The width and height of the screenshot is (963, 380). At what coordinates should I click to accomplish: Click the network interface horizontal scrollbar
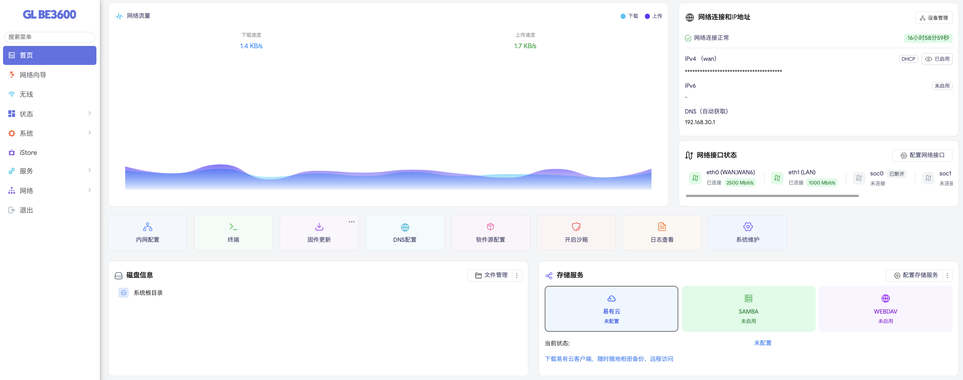click(772, 196)
